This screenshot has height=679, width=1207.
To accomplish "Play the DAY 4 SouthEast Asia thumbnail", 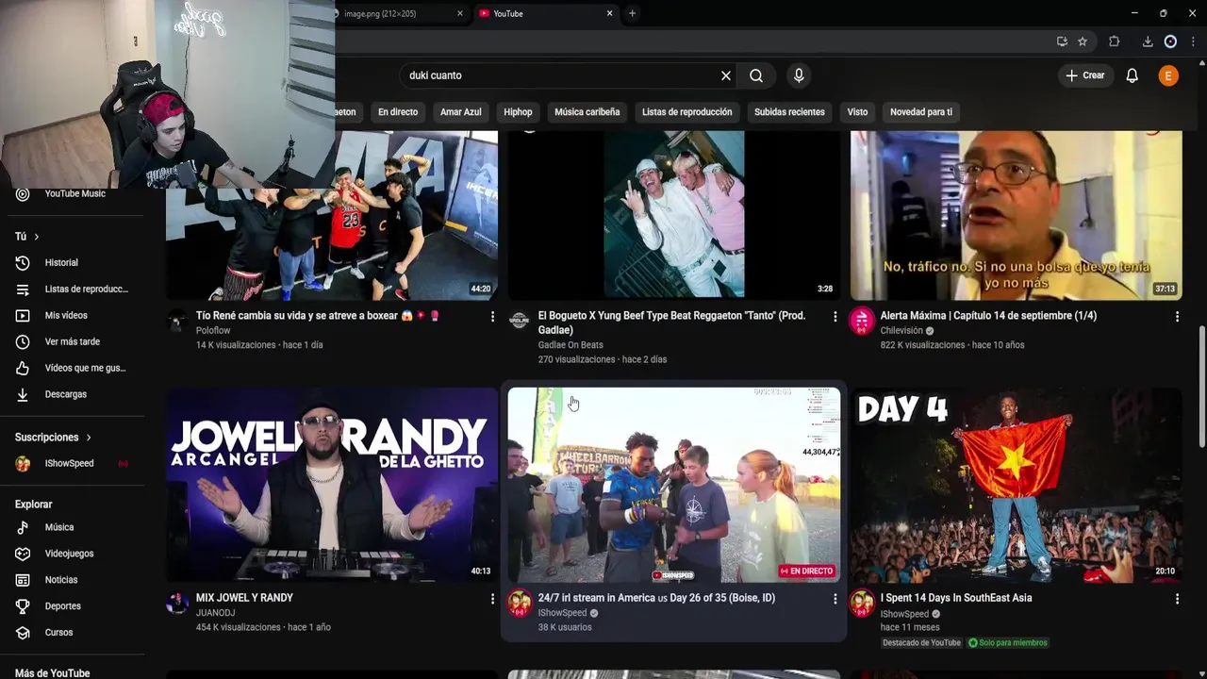I will pos(1016,485).
